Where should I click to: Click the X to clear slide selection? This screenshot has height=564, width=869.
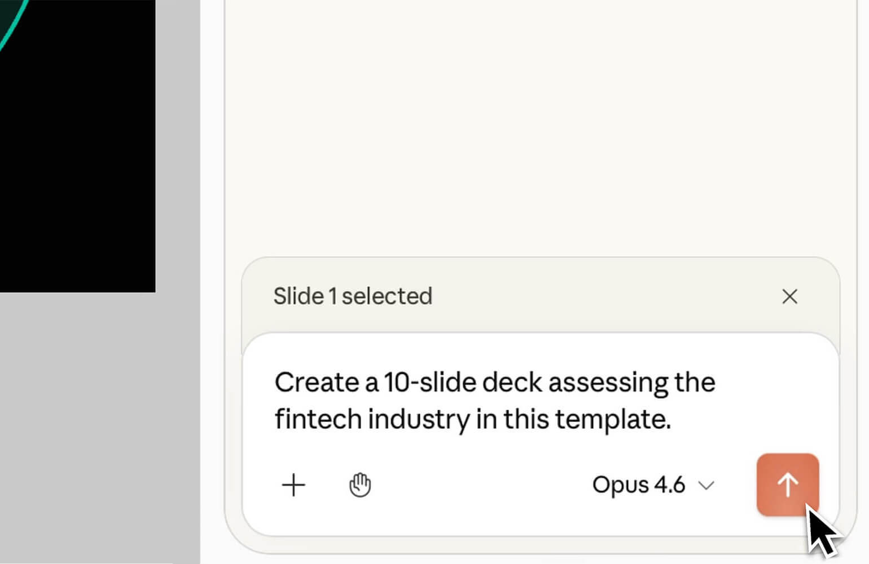click(x=789, y=297)
